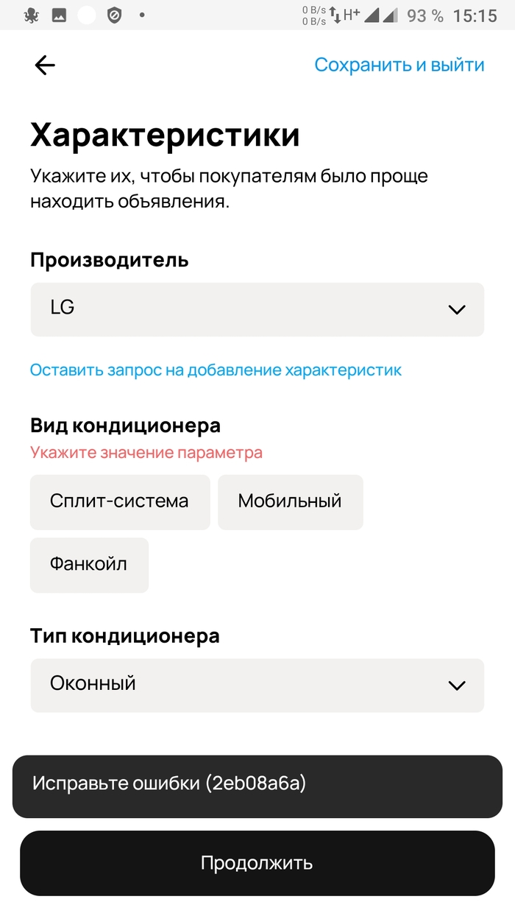Tap the cellular signal strength icon
The image size is (515, 916).
[372, 15]
